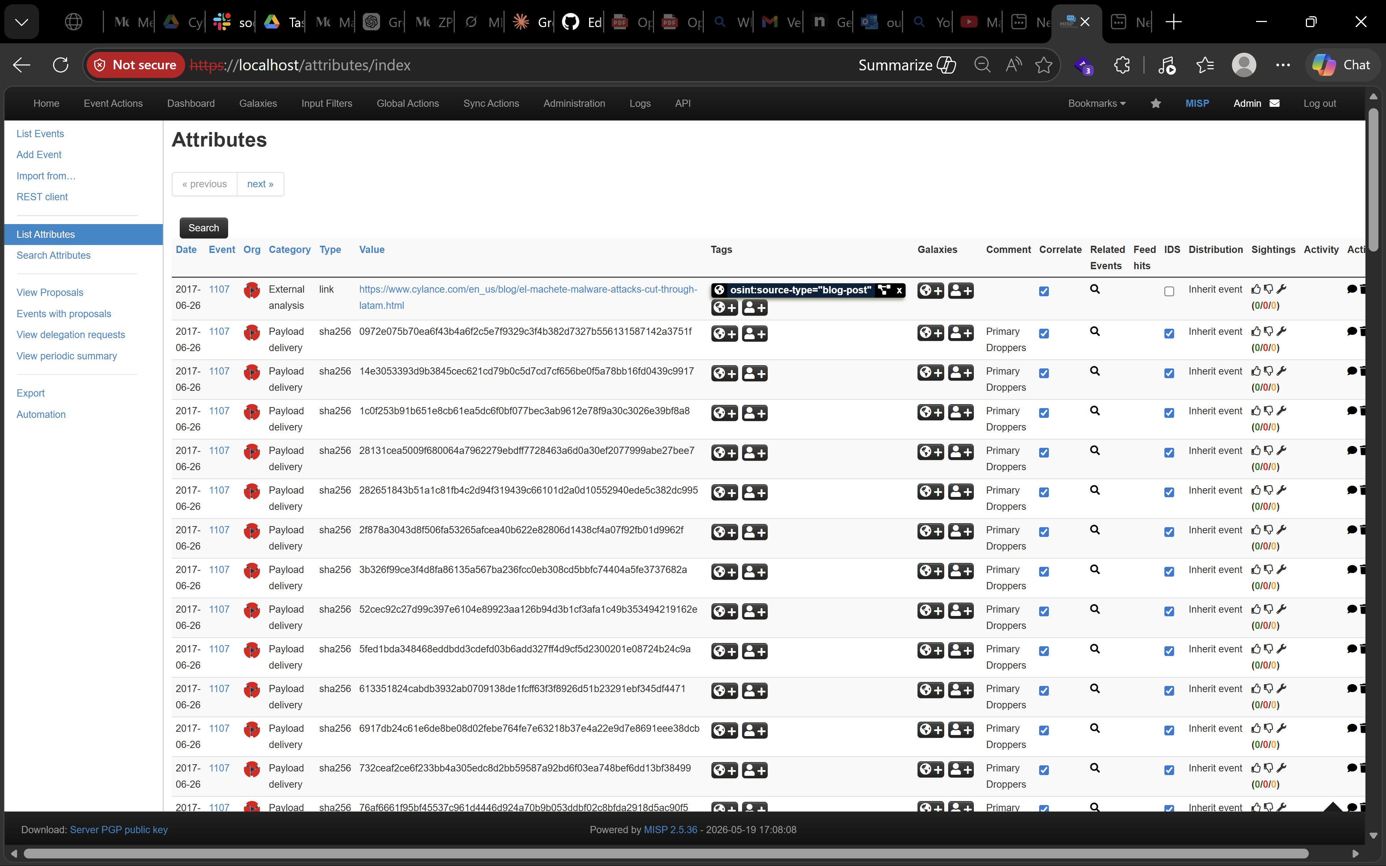Toggle Correlate checkbox for the cylance link attribute
This screenshot has height=866, width=1386.
coord(1044,292)
